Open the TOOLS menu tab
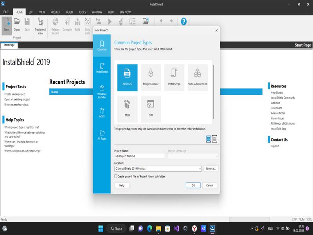This screenshot has height=235, width=313. 82,12
